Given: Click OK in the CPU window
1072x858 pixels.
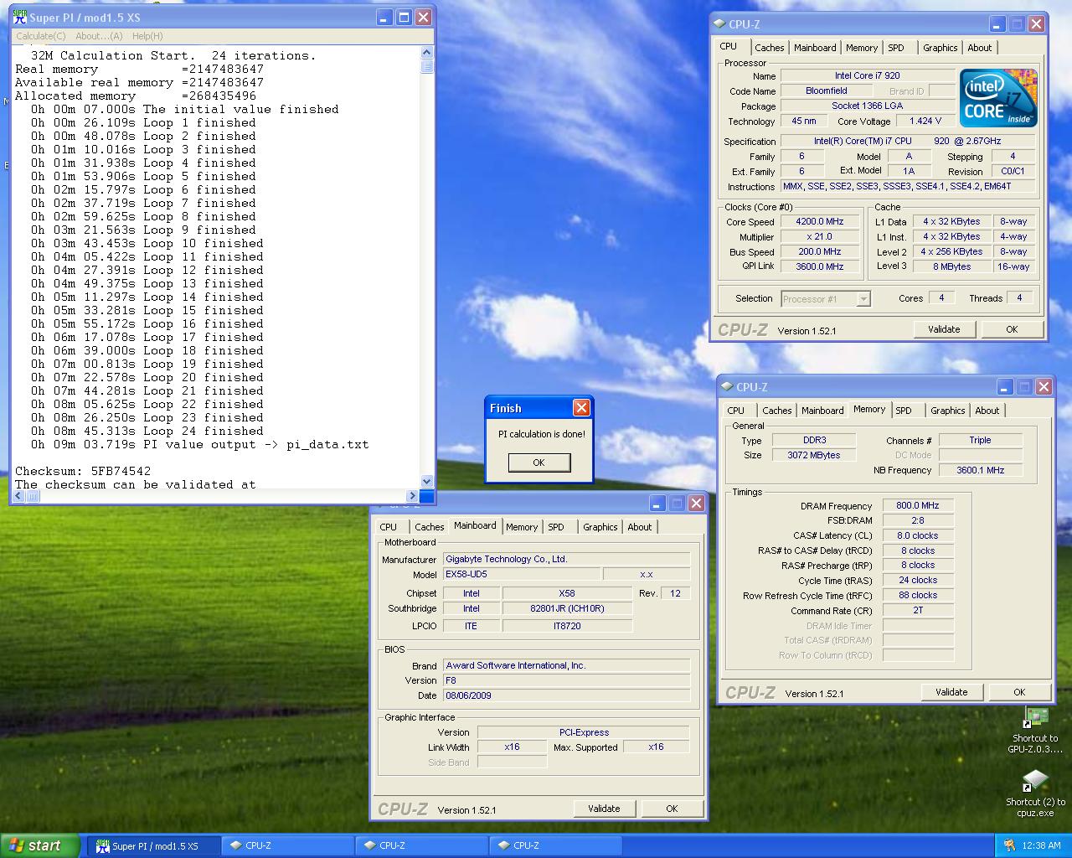Looking at the screenshot, I should [1012, 329].
